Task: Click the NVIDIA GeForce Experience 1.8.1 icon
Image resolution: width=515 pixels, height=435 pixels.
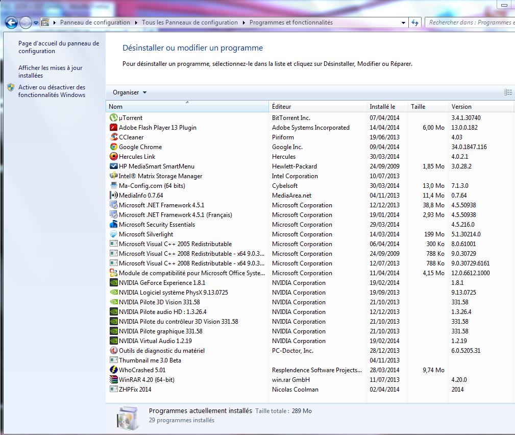Action: tap(114, 282)
